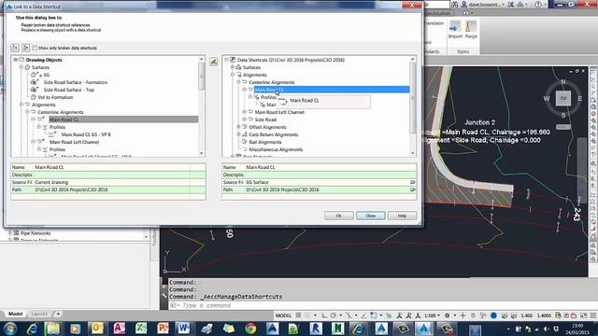Click the volume icon in system tray
Viewport: 598px width, 336px height.
(547, 329)
